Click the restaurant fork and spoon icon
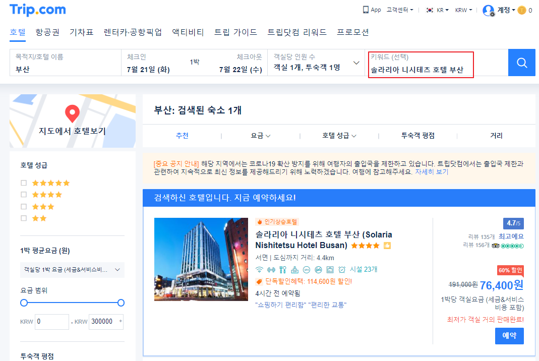539x361 pixels. pyautogui.click(x=283, y=270)
